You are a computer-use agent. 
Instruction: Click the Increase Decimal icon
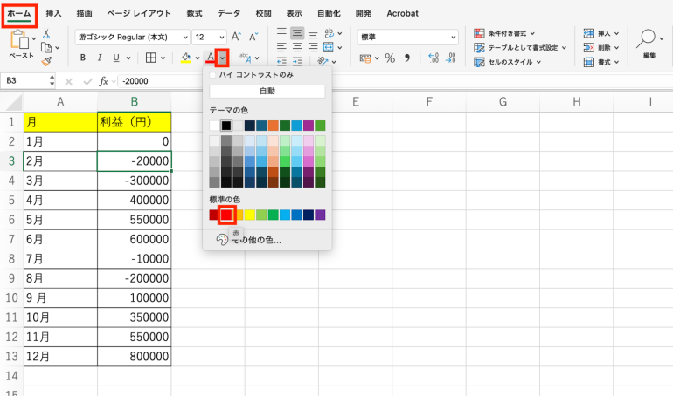[434, 58]
